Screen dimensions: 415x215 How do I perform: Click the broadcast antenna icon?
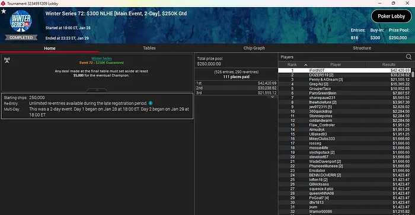pos(7,60)
